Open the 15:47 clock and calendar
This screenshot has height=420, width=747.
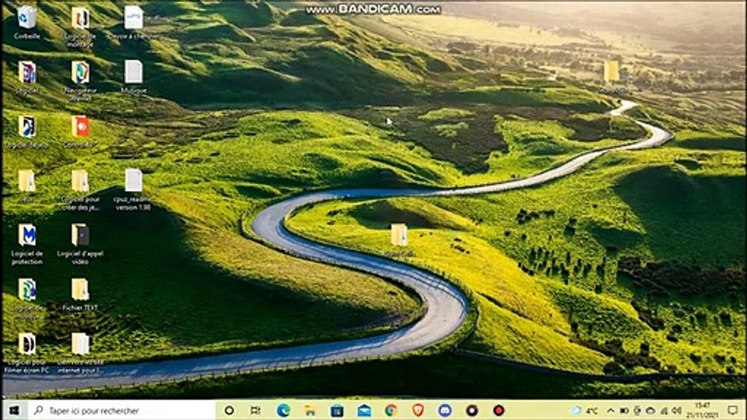[702, 411]
